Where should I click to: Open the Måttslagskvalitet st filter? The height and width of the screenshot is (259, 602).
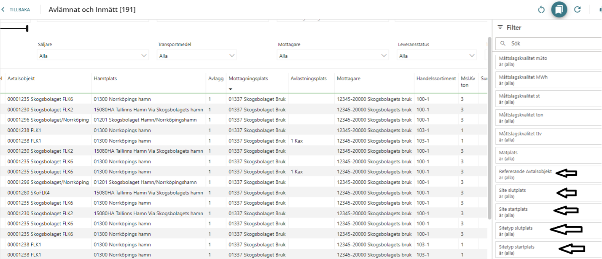click(x=548, y=99)
